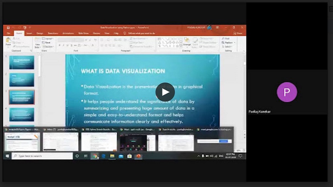Click the Cortana circle icon on taskbar
The height and width of the screenshot is (187, 333).
click(77, 156)
